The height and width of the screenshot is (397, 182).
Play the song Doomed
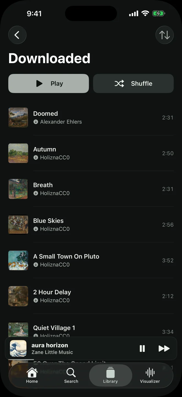coord(91,117)
